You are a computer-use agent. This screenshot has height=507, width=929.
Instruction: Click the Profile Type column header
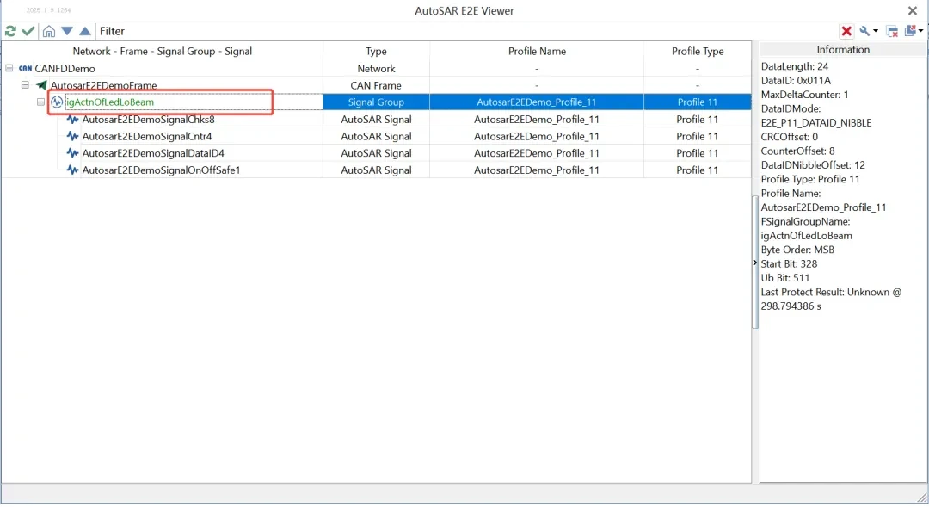point(698,51)
